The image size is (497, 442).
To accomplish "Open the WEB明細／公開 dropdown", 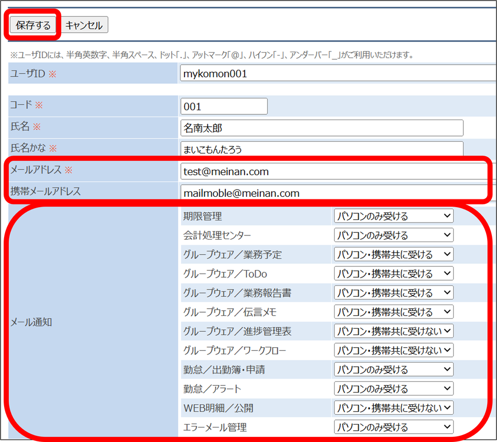I will (393, 407).
